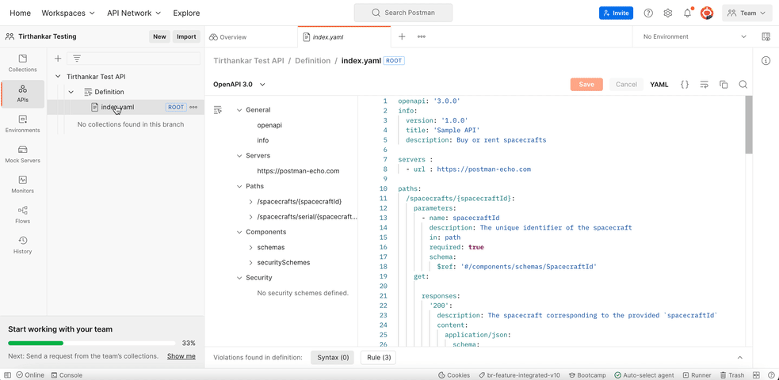Toggle sidebar icon in status bar
Image resolution: width=779 pixels, height=380 pixels.
7,375
